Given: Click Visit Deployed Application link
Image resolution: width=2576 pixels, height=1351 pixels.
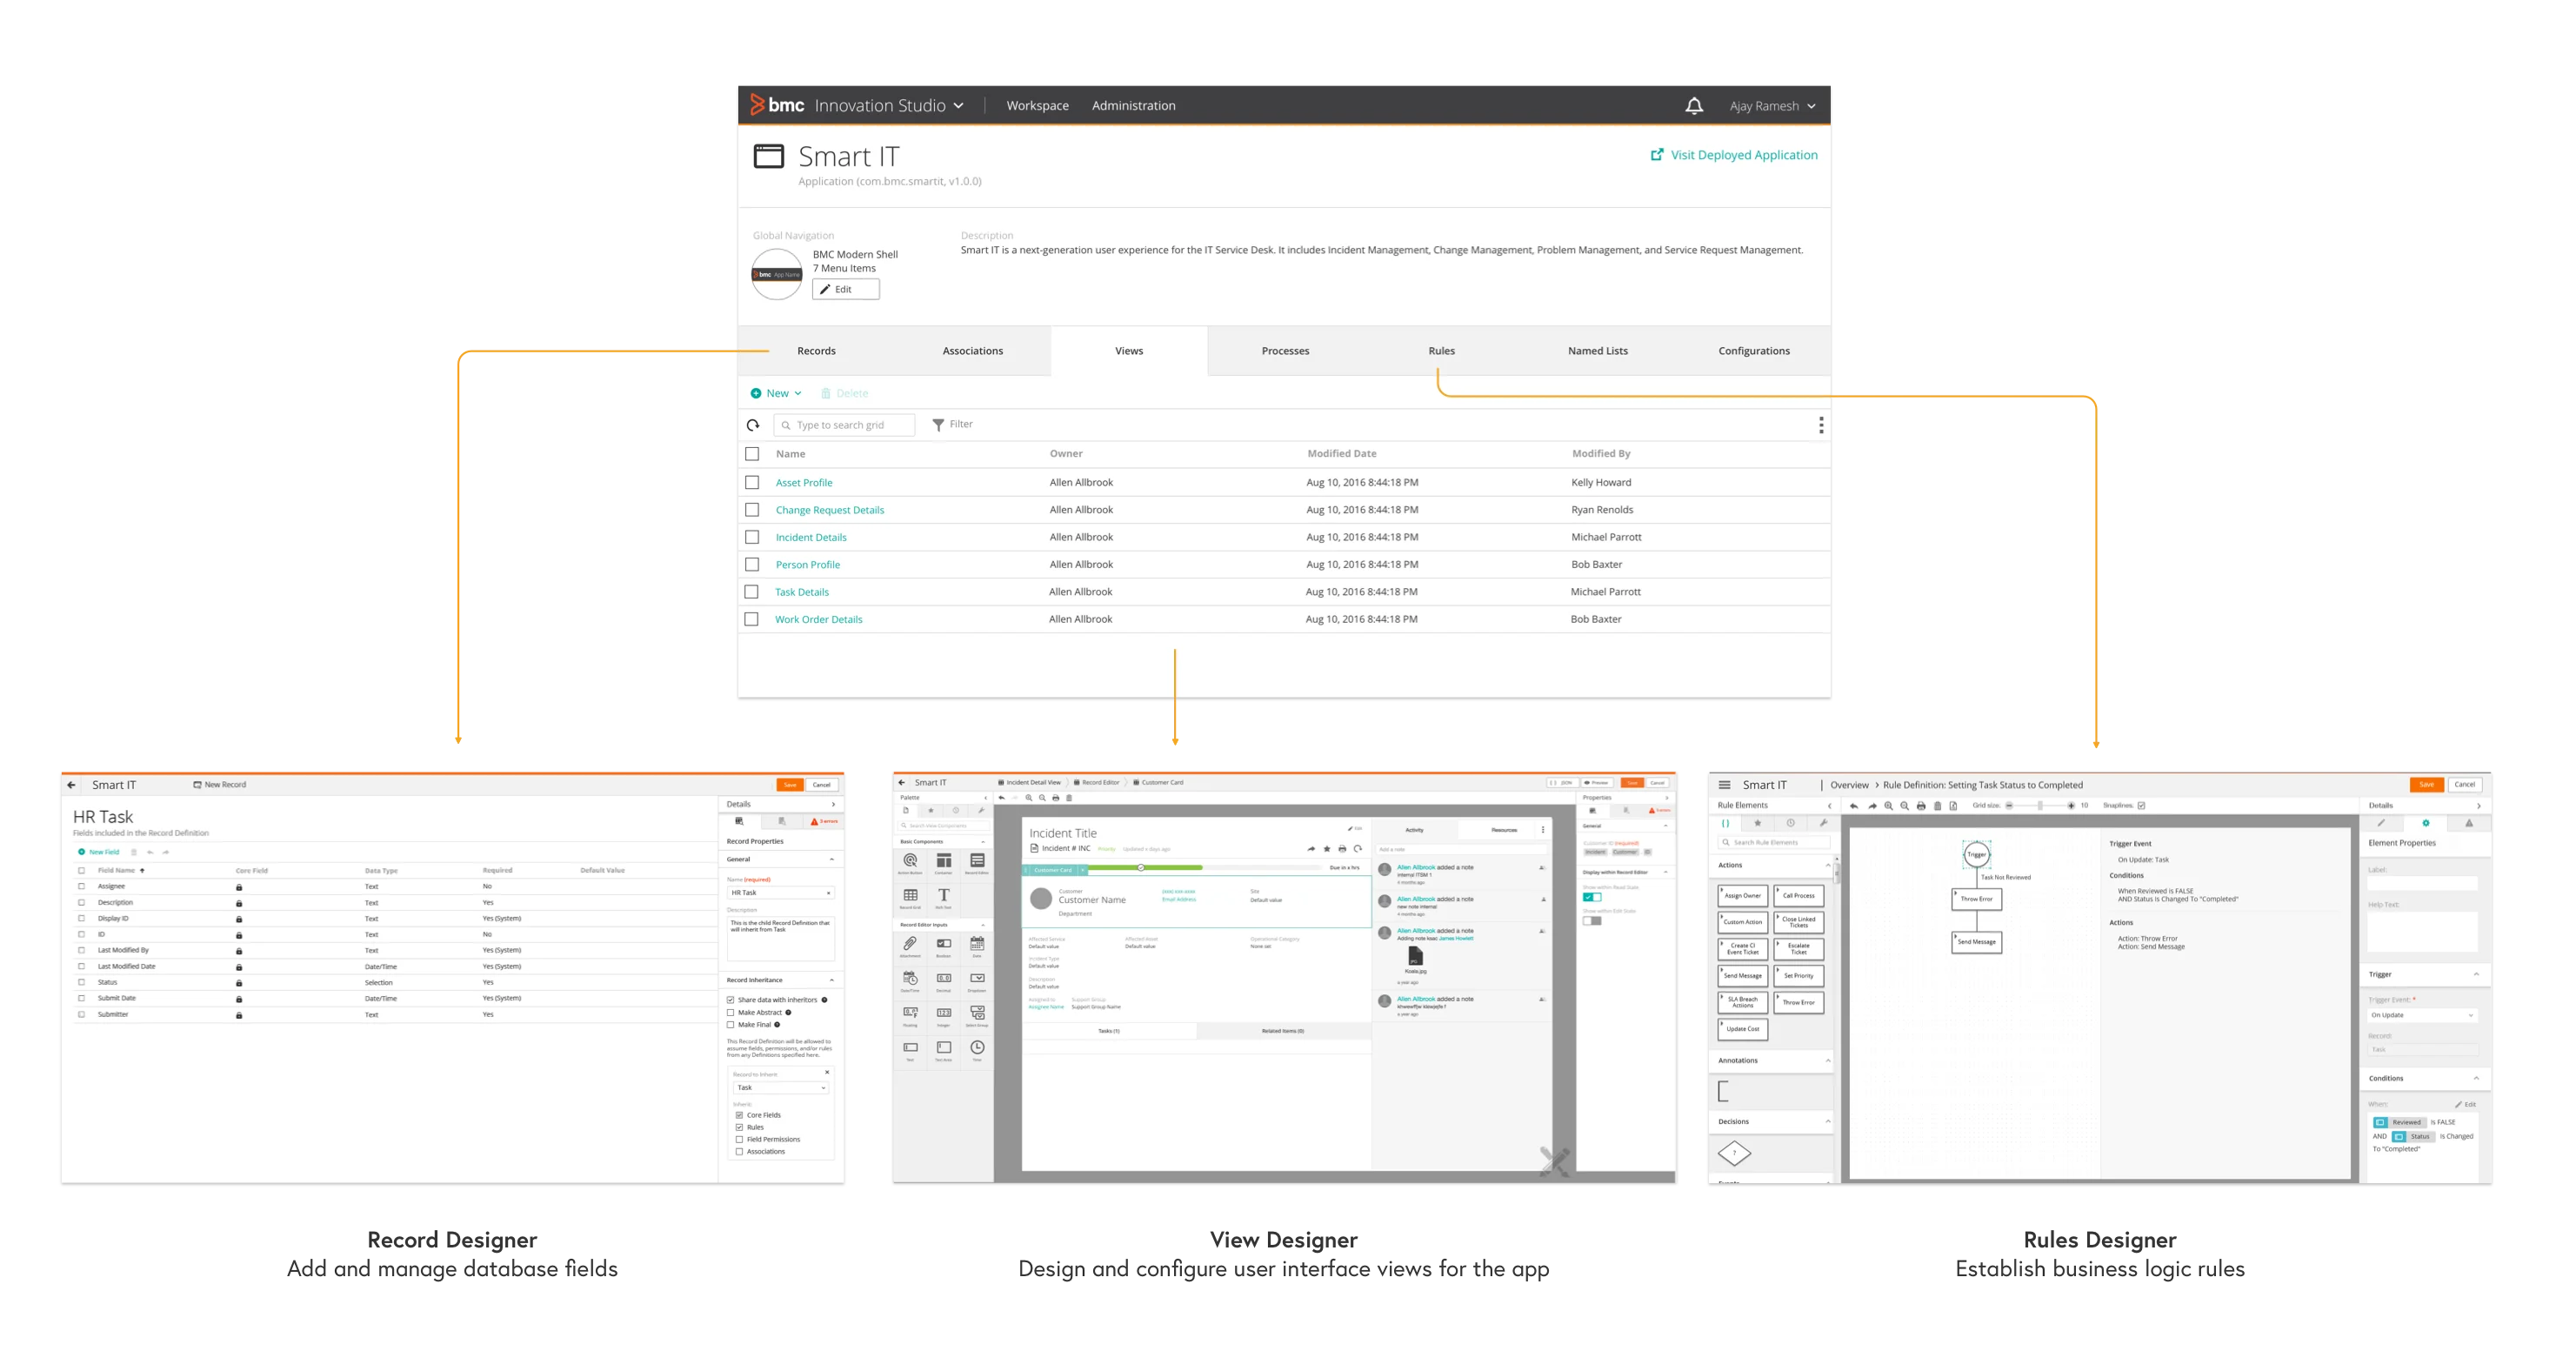Looking at the screenshot, I should [1743, 155].
